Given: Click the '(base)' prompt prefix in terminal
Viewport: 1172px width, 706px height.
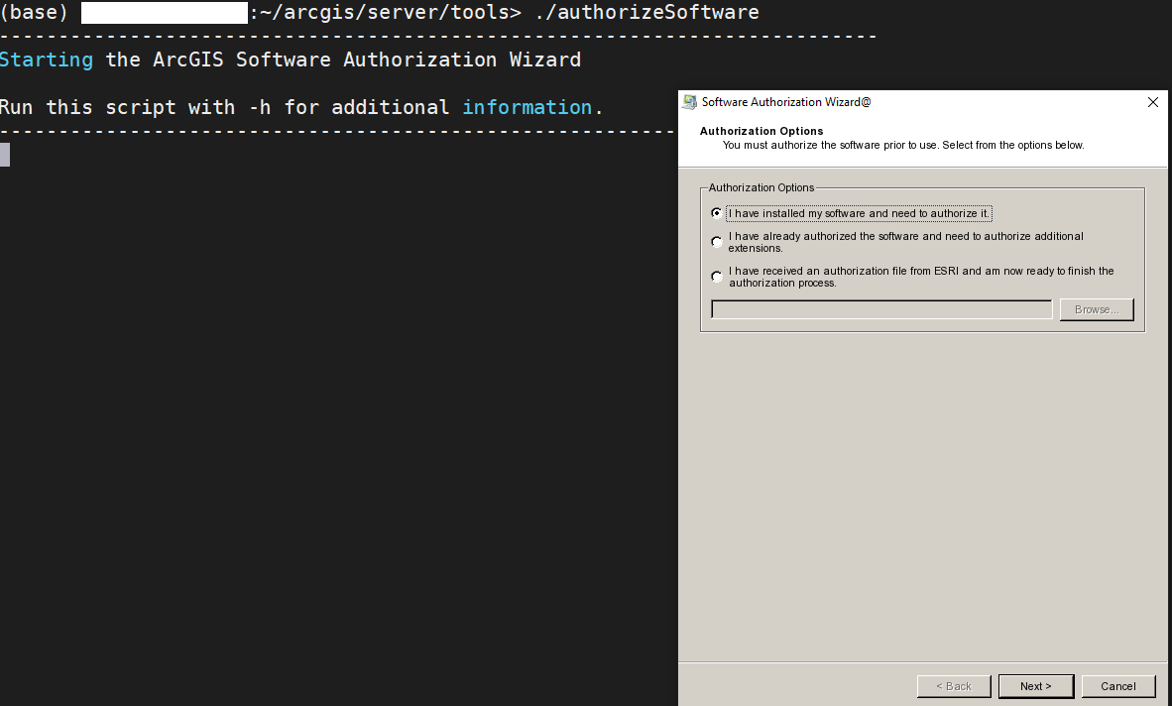Looking at the screenshot, I should click(x=35, y=13).
